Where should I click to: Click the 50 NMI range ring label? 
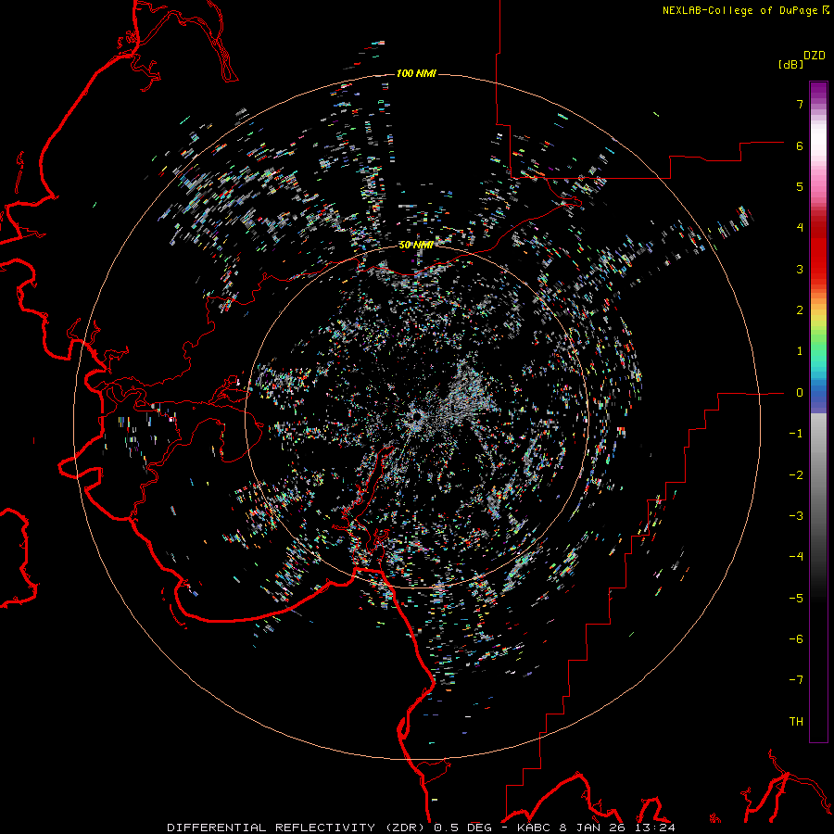coord(416,245)
